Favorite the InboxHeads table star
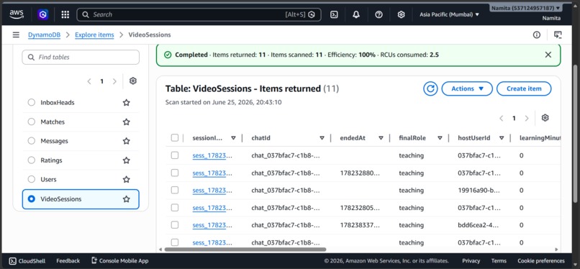The width and height of the screenshot is (580, 269). coord(127,102)
